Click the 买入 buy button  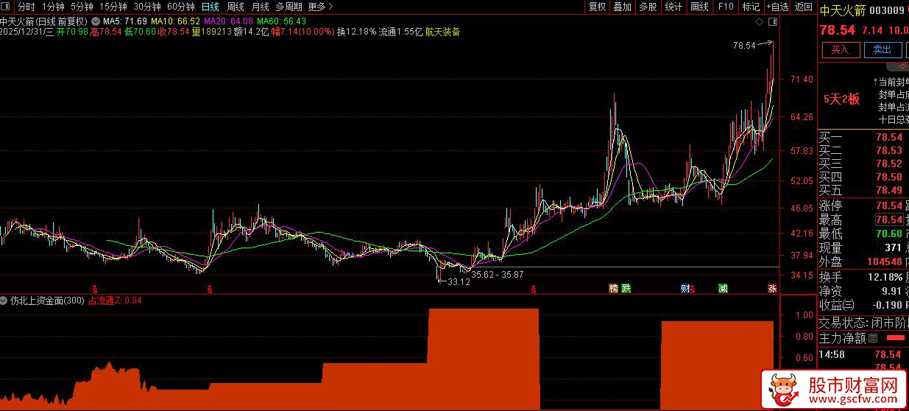pyautogui.click(x=841, y=50)
